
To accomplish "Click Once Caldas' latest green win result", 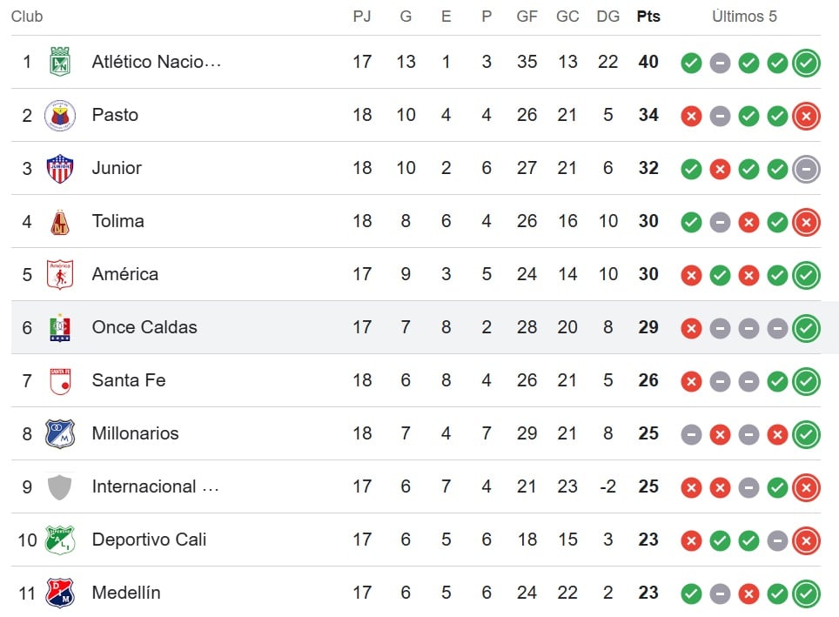I will [806, 327].
